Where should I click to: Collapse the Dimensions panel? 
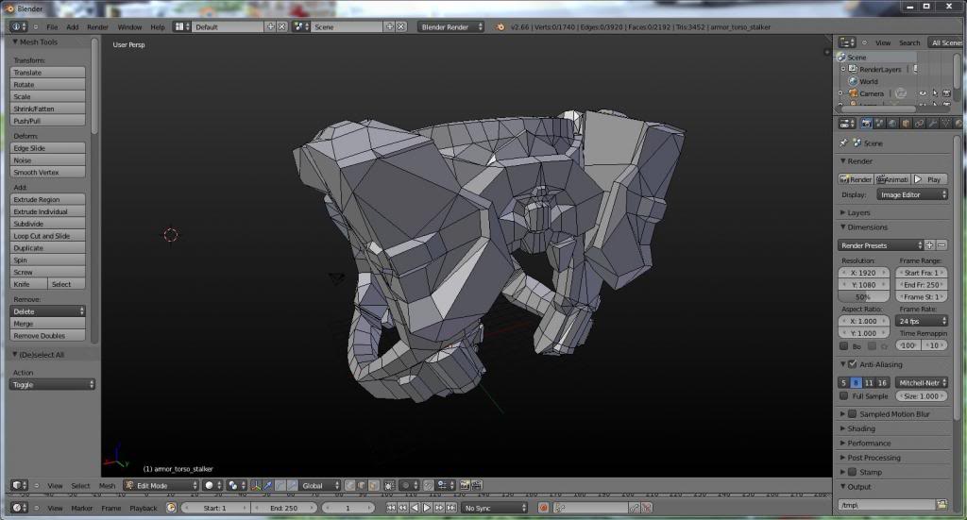point(867,227)
